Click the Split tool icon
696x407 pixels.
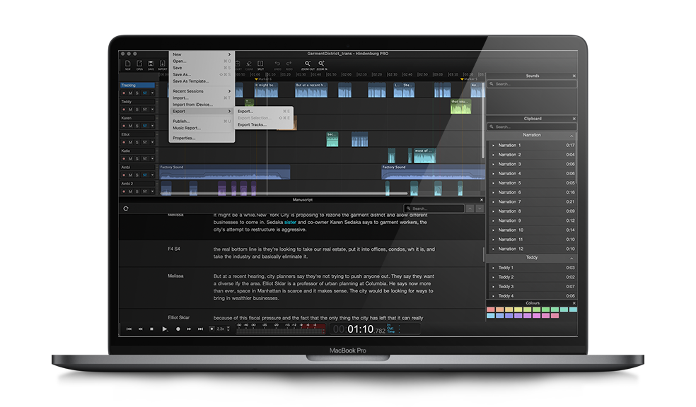[260, 64]
